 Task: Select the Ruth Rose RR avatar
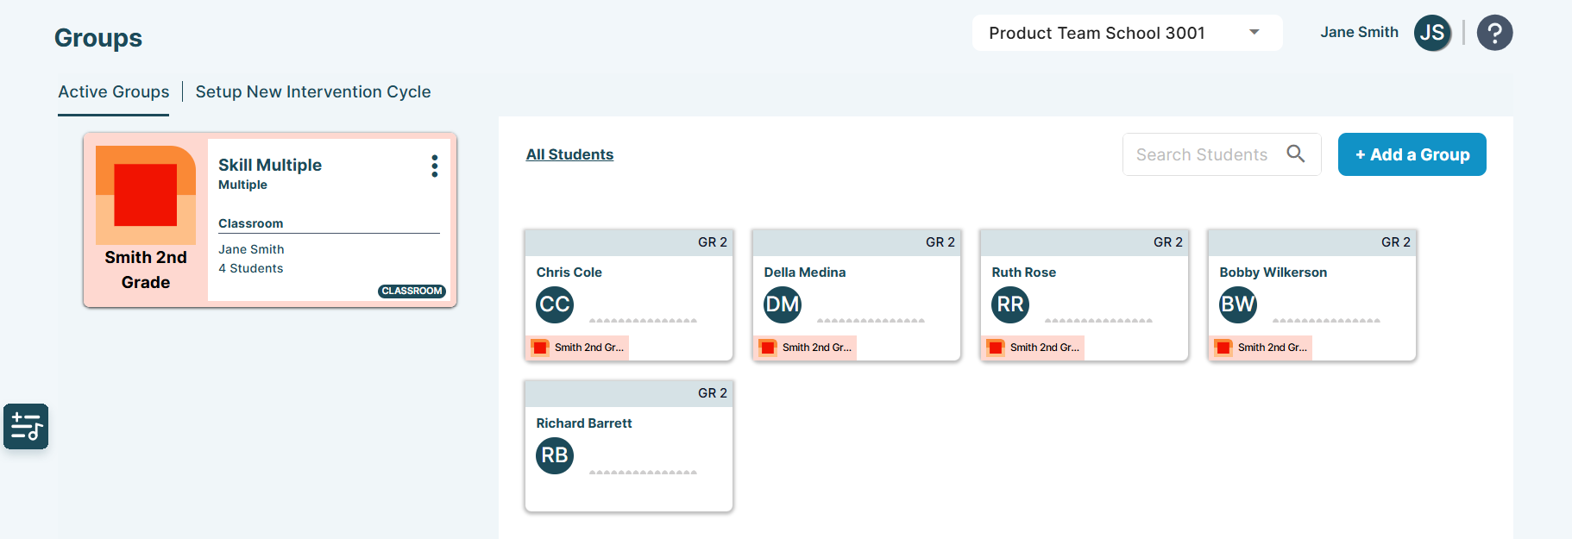point(1010,304)
